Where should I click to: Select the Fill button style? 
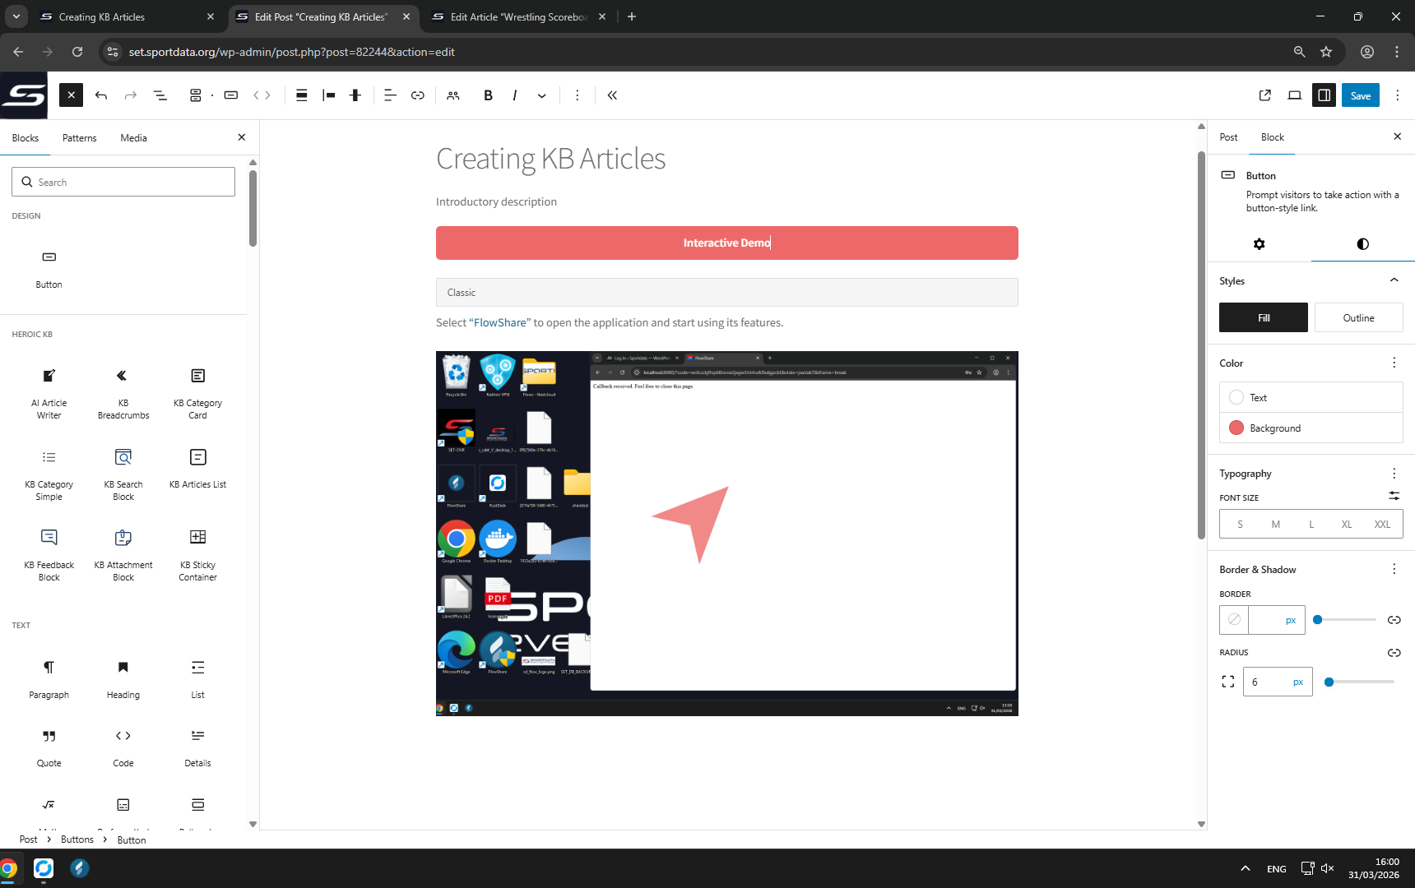[x=1263, y=317]
